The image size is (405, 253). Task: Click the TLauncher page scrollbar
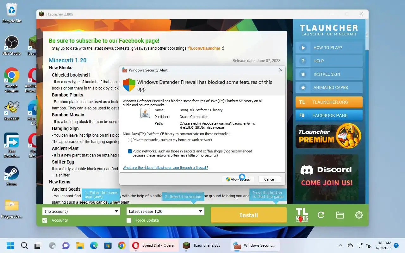[x=367, y=35]
